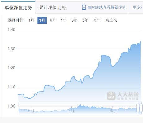Select the 今年 time range

click(97, 20)
